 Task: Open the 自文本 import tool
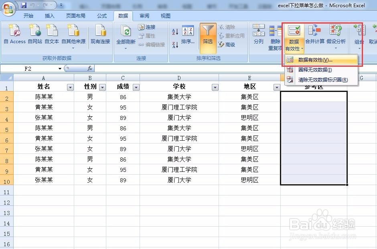tap(52, 35)
